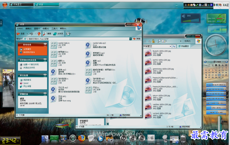Screen dimensions: 230x145
Task: Click share this folder link
Action: 29,68
